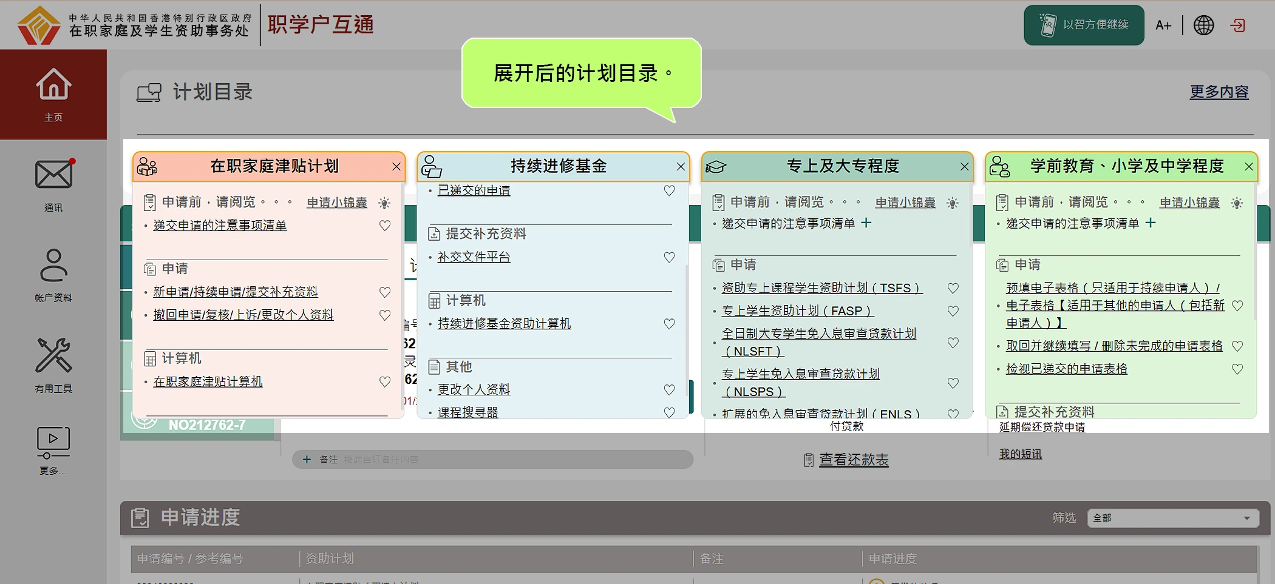
Task: Favorite 资助专上课程学生资助计划 (TSFS) heart
Action: coord(953,288)
